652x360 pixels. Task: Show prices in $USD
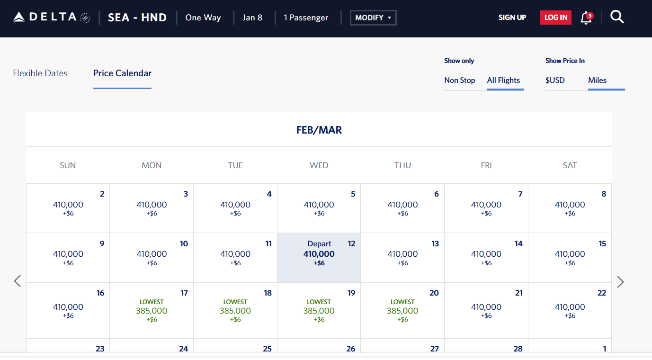(x=555, y=81)
